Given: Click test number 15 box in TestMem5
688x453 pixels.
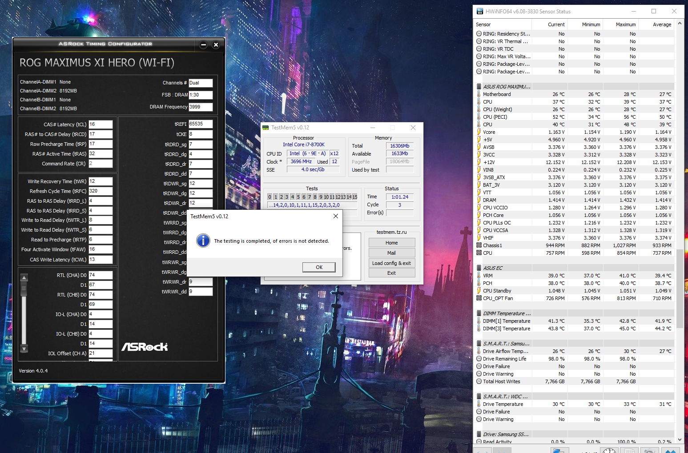Looking at the screenshot, I should tap(355, 197).
